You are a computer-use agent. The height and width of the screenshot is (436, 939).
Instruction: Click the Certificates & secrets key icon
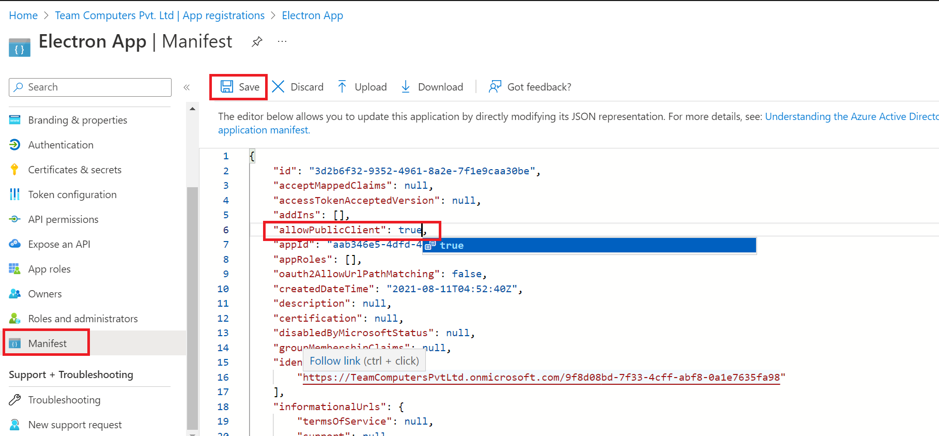pos(14,170)
